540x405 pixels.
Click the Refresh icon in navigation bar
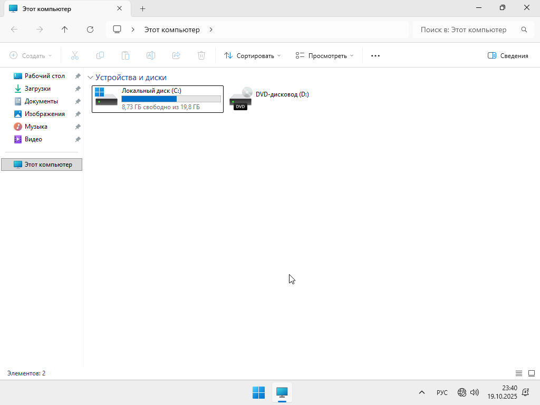pyautogui.click(x=90, y=30)
